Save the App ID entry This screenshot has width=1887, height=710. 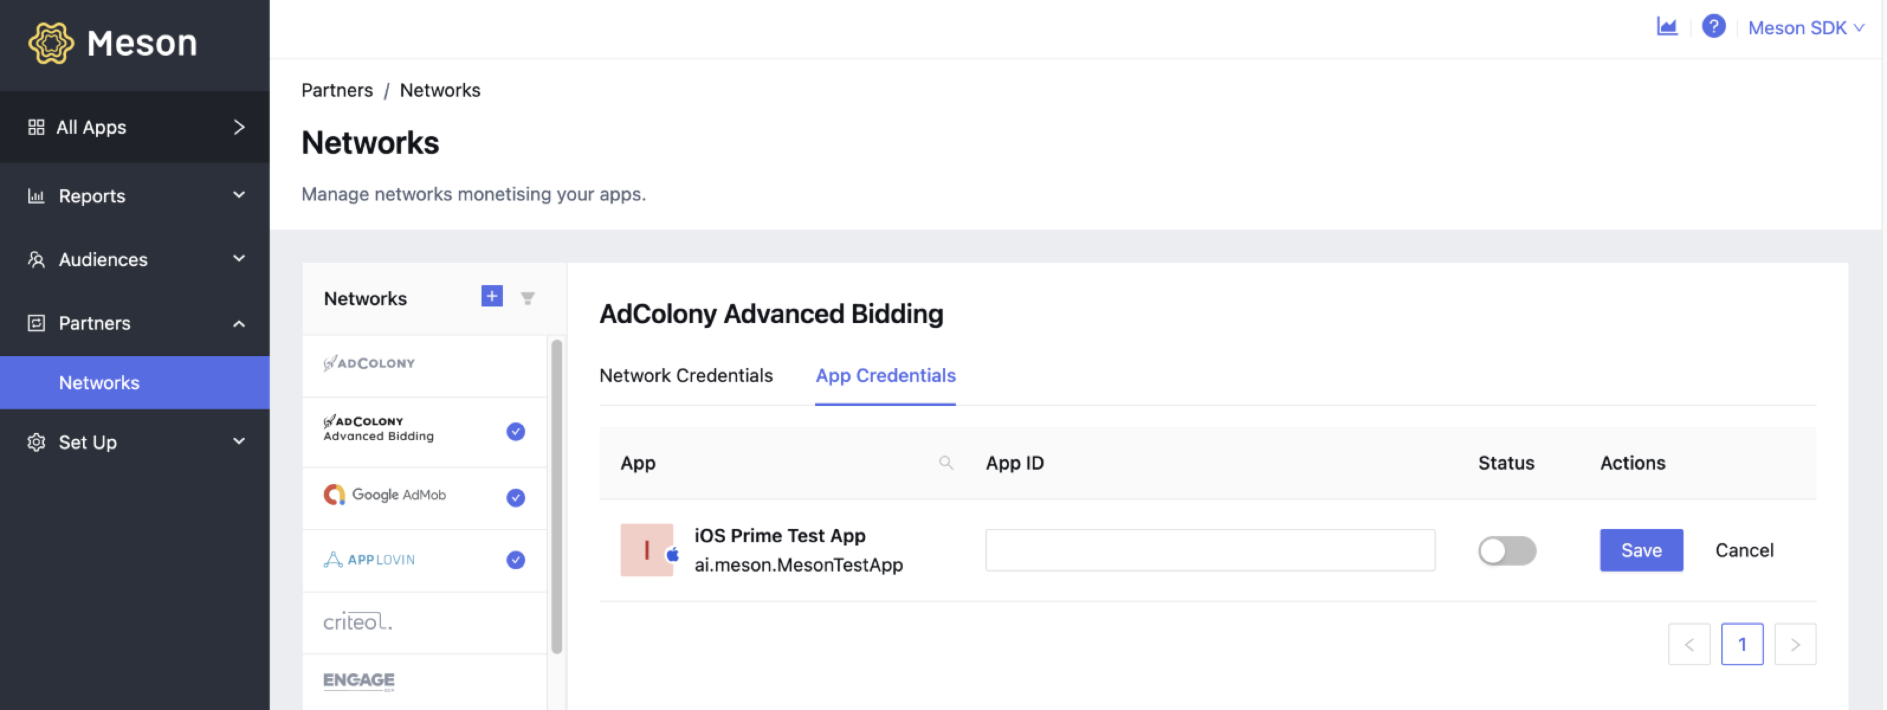pyautogui.click(x=1641, y=550)
